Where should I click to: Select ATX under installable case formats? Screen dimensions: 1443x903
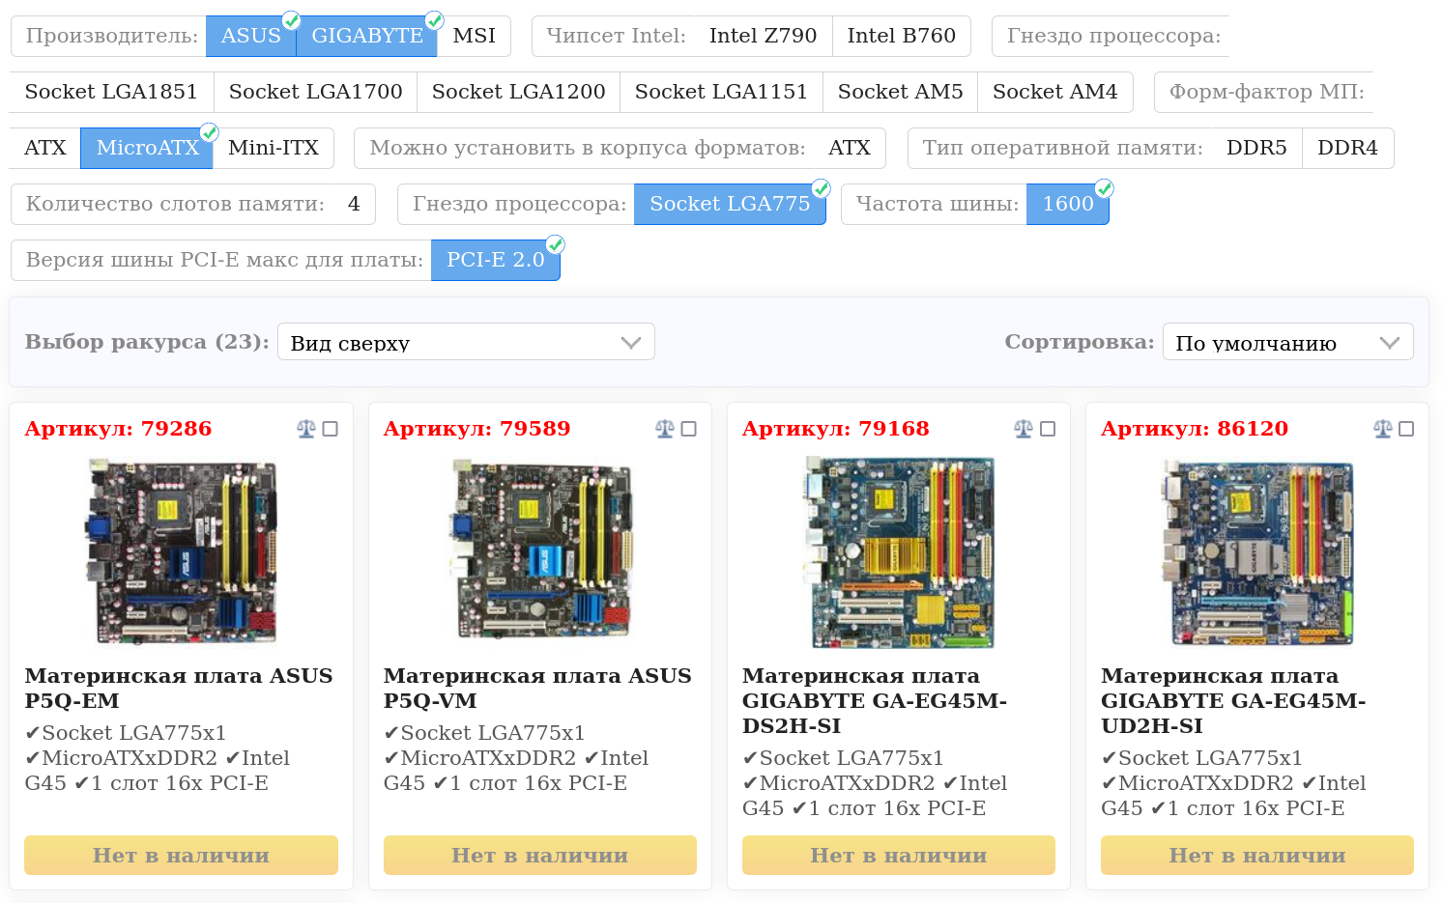[x=850, y=148]
